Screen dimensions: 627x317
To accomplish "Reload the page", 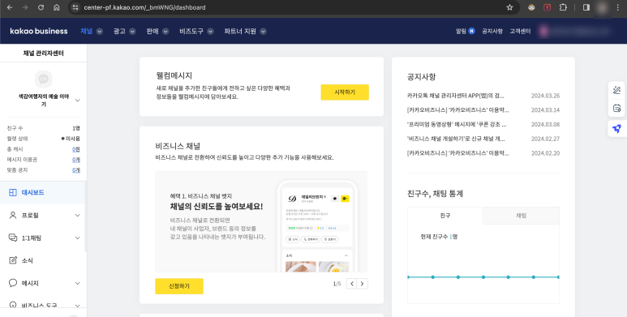I will pyautogui.click(x=41, y=7).
